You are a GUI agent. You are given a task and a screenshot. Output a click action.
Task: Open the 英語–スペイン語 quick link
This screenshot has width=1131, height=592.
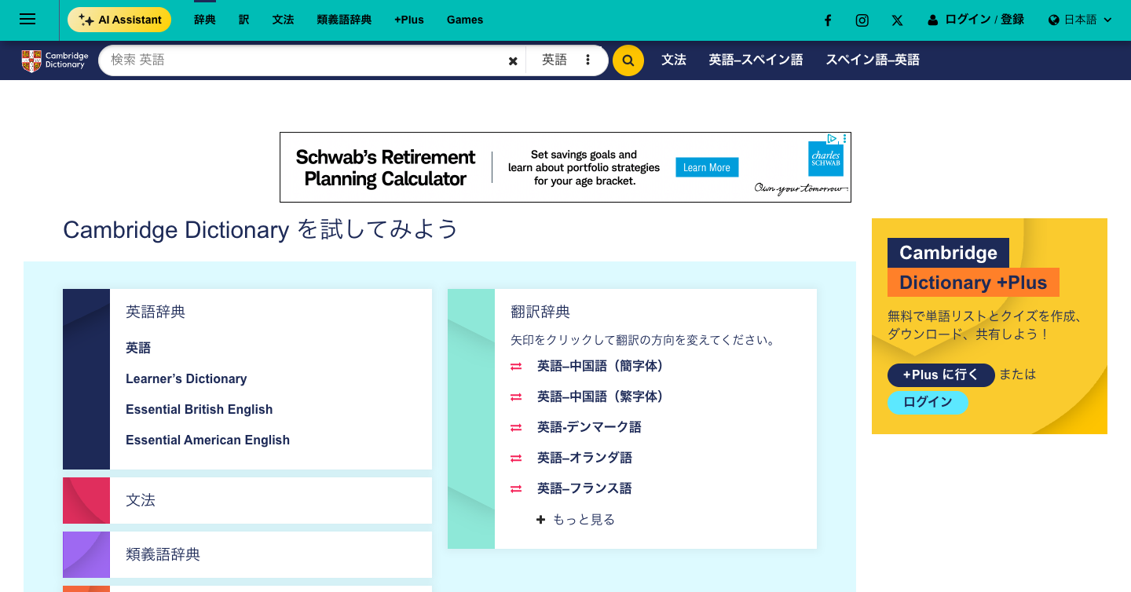pyautogui.click(x=756, y=60)
